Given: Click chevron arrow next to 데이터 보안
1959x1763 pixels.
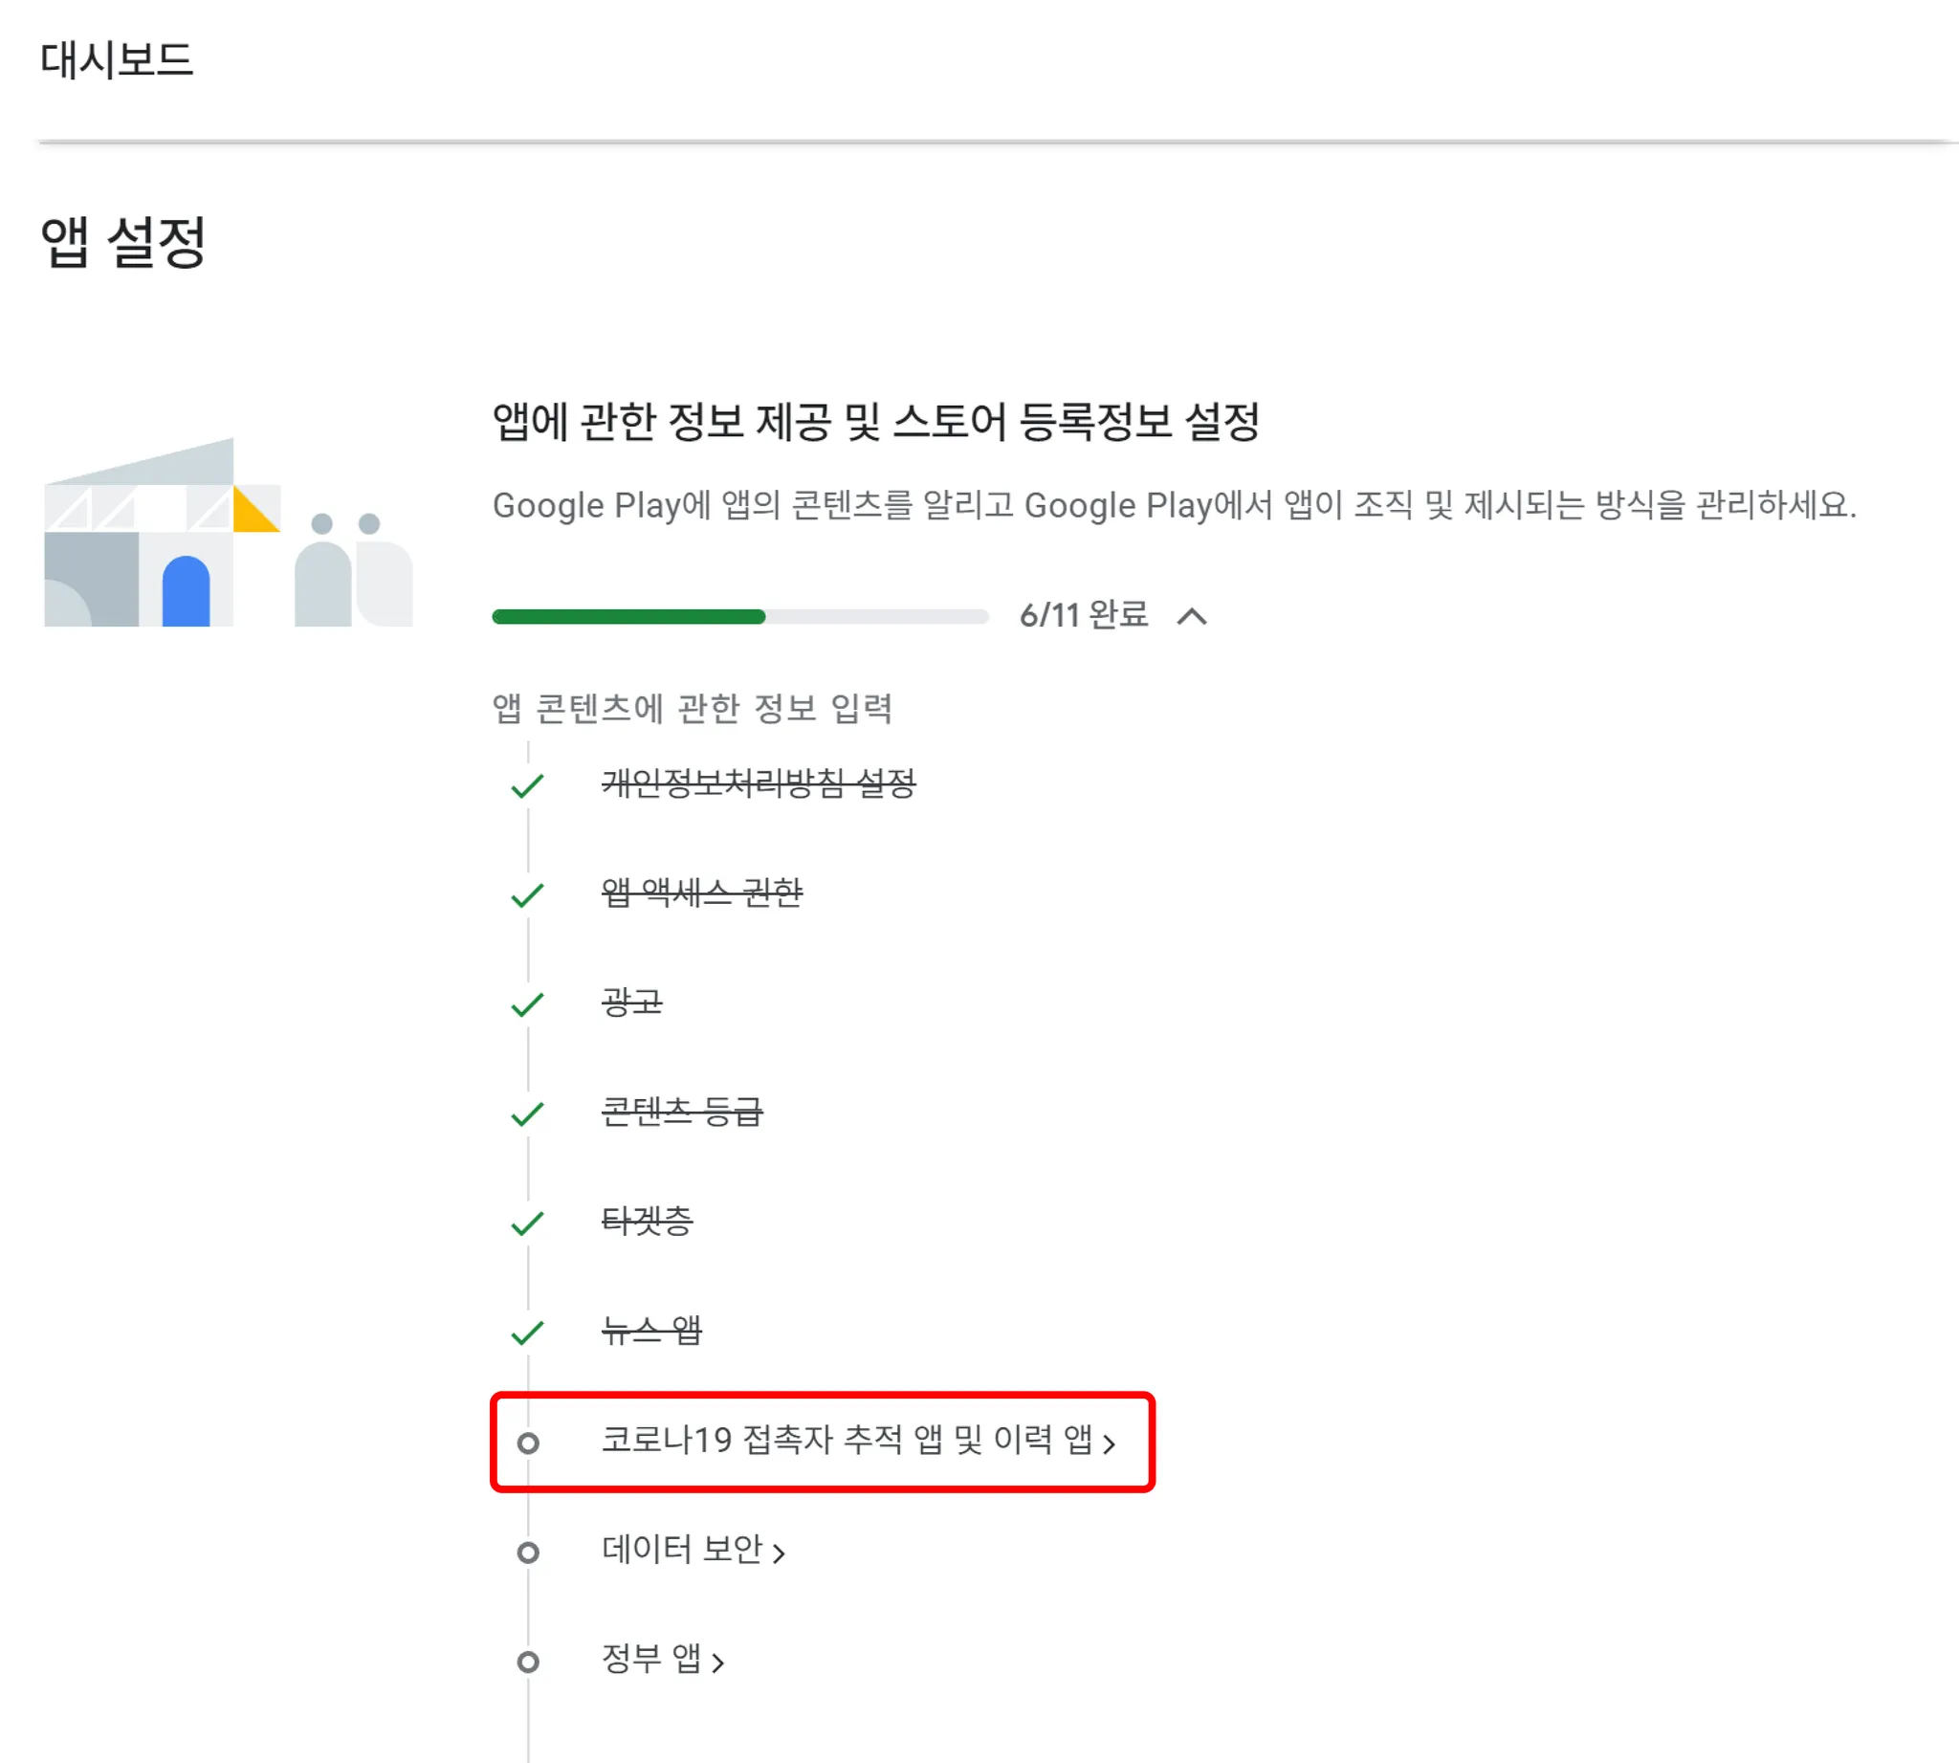Looking at the screenshot, I should pos(778,1554).
